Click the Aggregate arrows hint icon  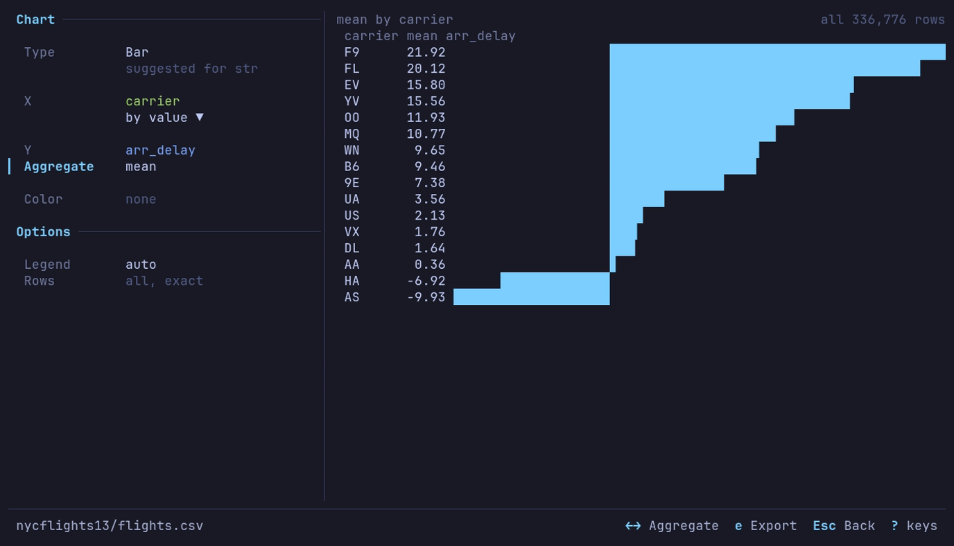point(633,526)
